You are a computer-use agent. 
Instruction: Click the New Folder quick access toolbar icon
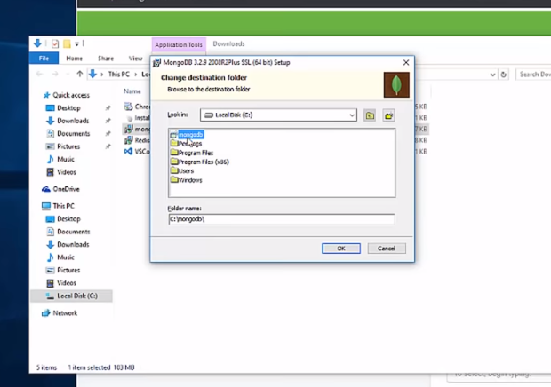click(x=67, y=43)
